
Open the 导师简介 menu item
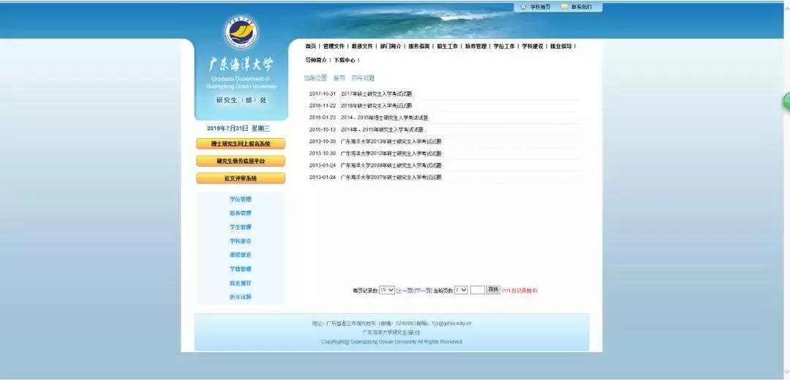click(316, 60)
